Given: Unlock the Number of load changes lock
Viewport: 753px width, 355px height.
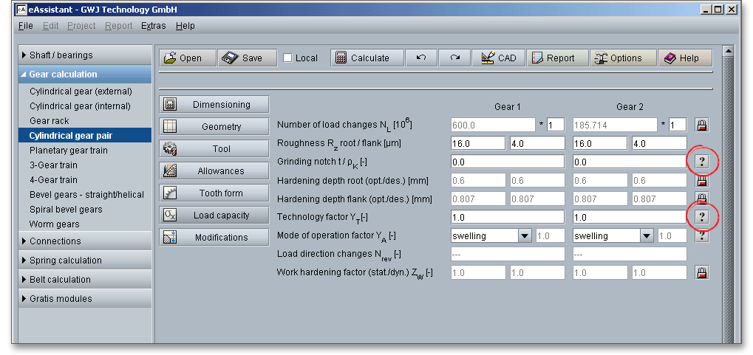Looking at the screenshot, I should (x=701, y=125).
